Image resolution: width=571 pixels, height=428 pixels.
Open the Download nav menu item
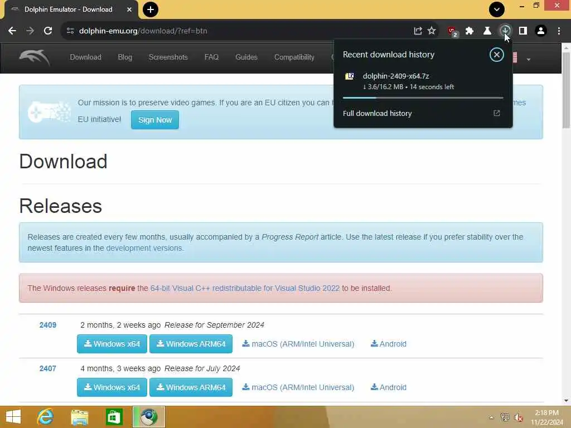point(85,57)
